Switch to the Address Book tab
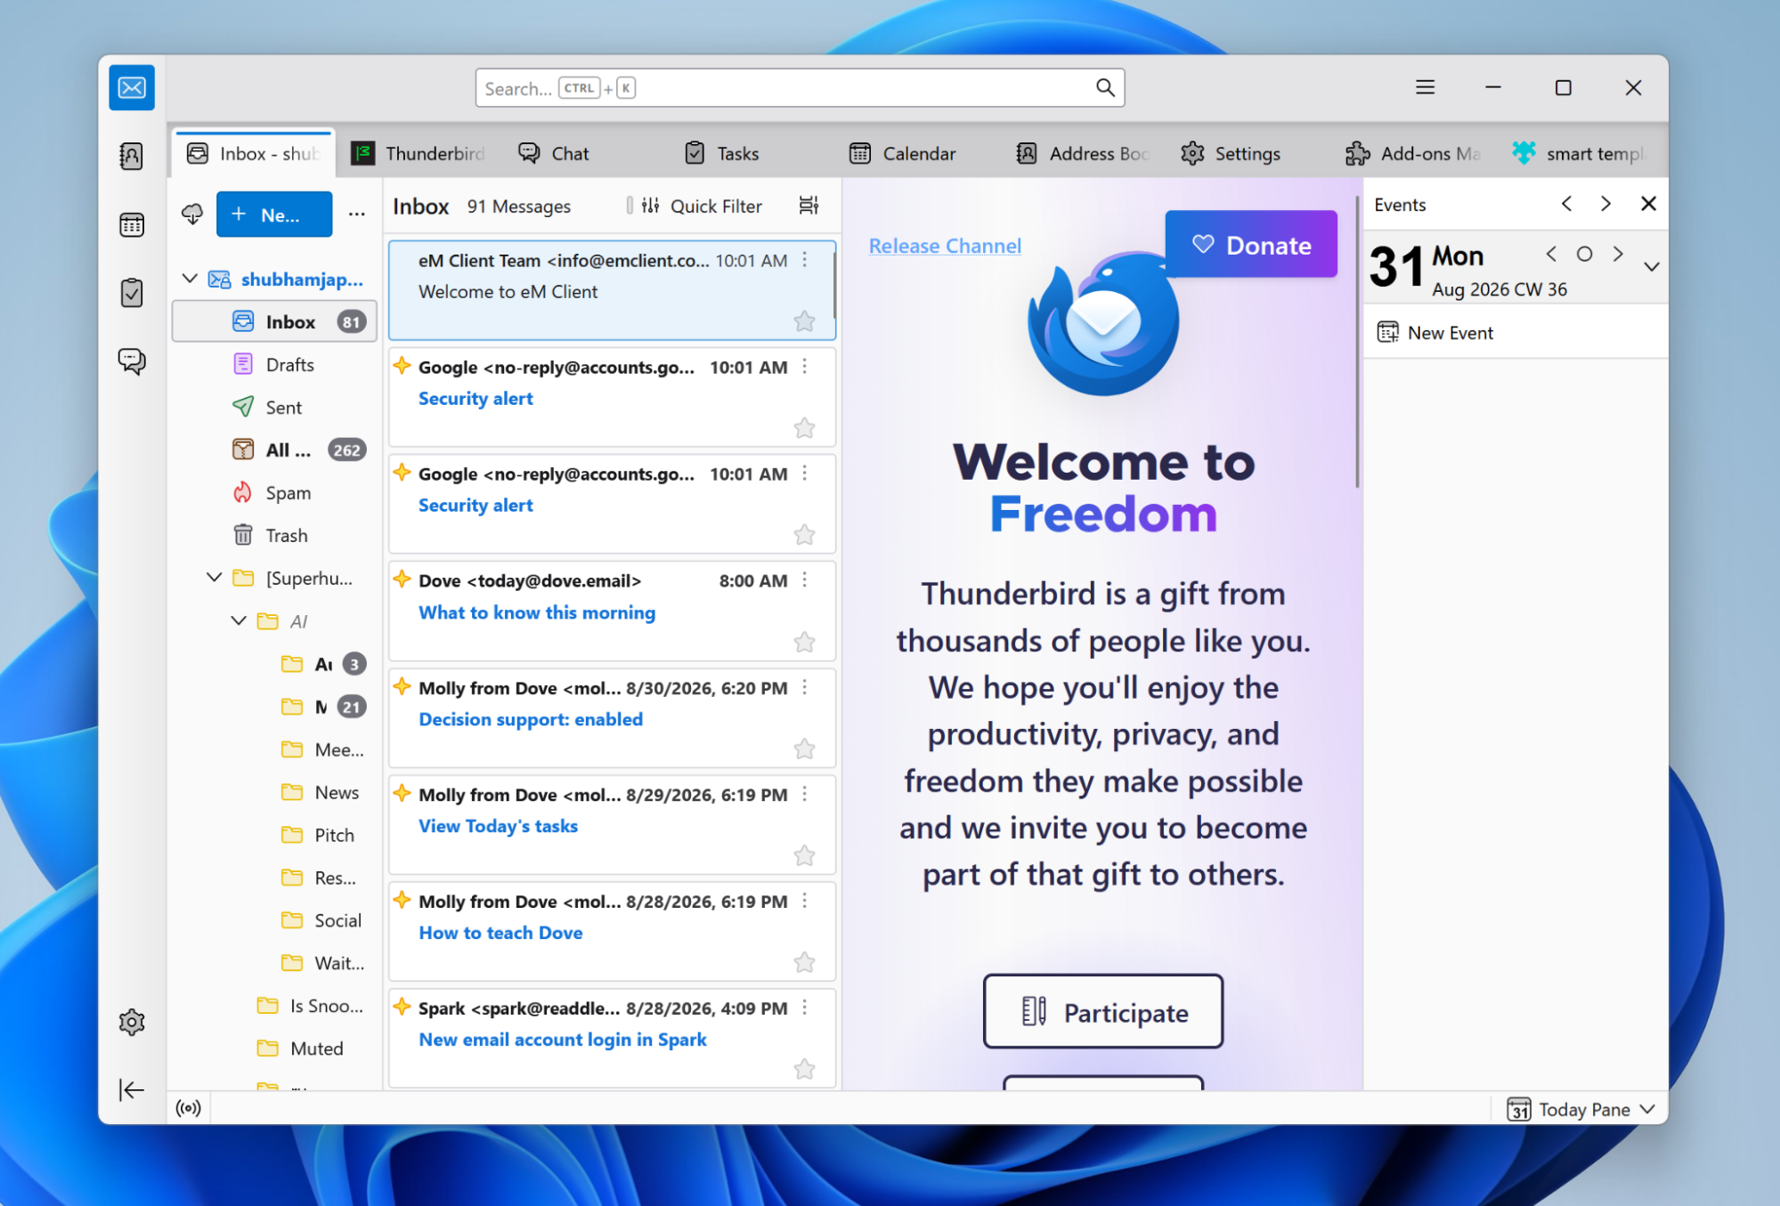The height and width of the screenshot is (1206, 1780). pyautogui.click(x=1082, y=153)
